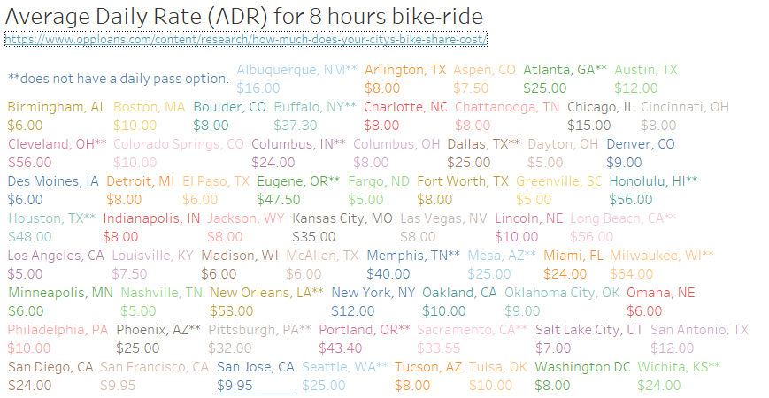Select the Portland, OR $43.40 entry
The height and width of the screenshot is (398, 769).
coord(365,339)
